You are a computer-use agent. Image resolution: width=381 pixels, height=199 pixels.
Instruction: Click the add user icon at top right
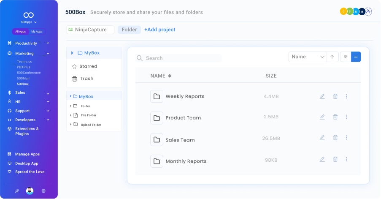click(x=368, y=12)
